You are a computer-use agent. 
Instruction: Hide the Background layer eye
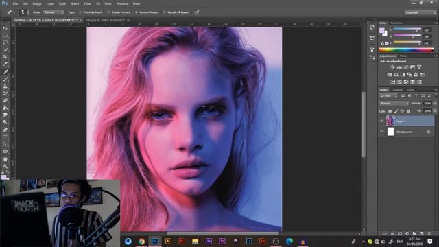(x=381, y=132)
